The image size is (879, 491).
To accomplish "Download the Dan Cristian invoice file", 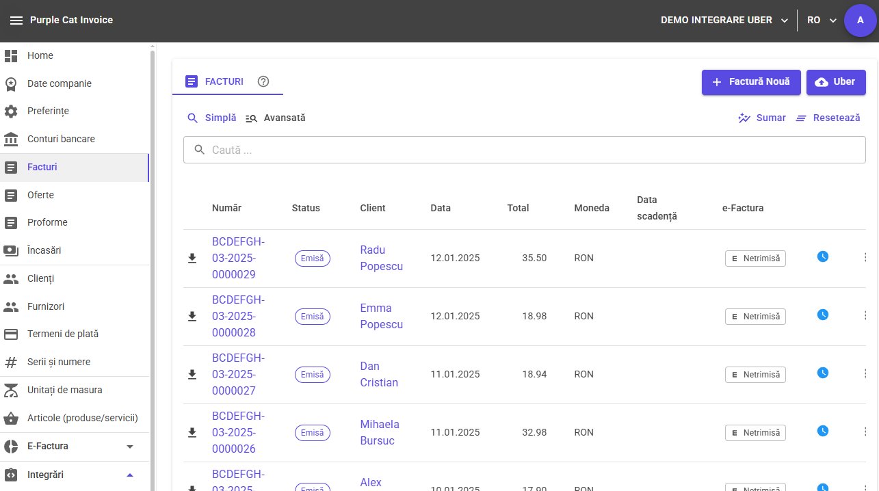I will [192, 374].
